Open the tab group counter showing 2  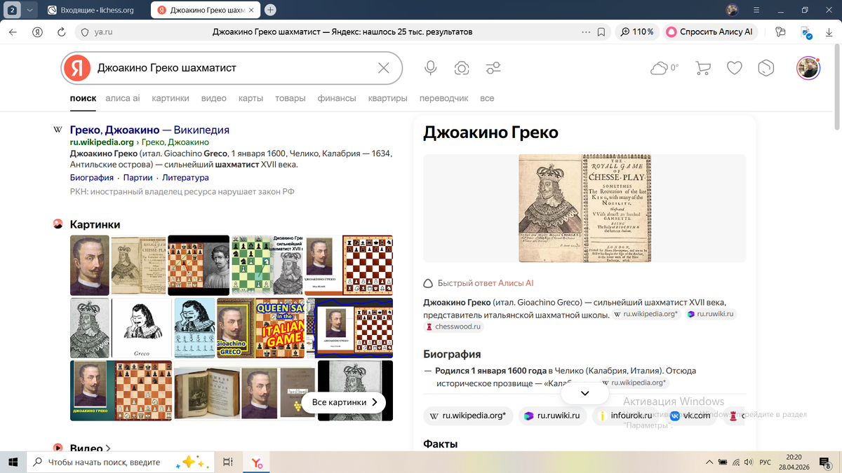coord(13,11)
